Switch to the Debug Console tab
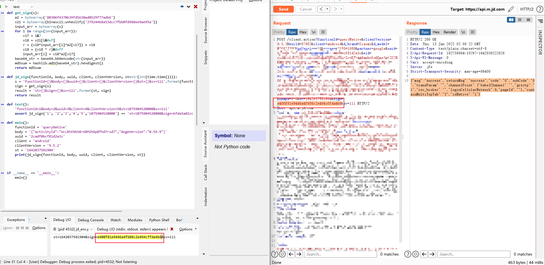The height and width of the screenshot is (265, 545). (90, 220)
